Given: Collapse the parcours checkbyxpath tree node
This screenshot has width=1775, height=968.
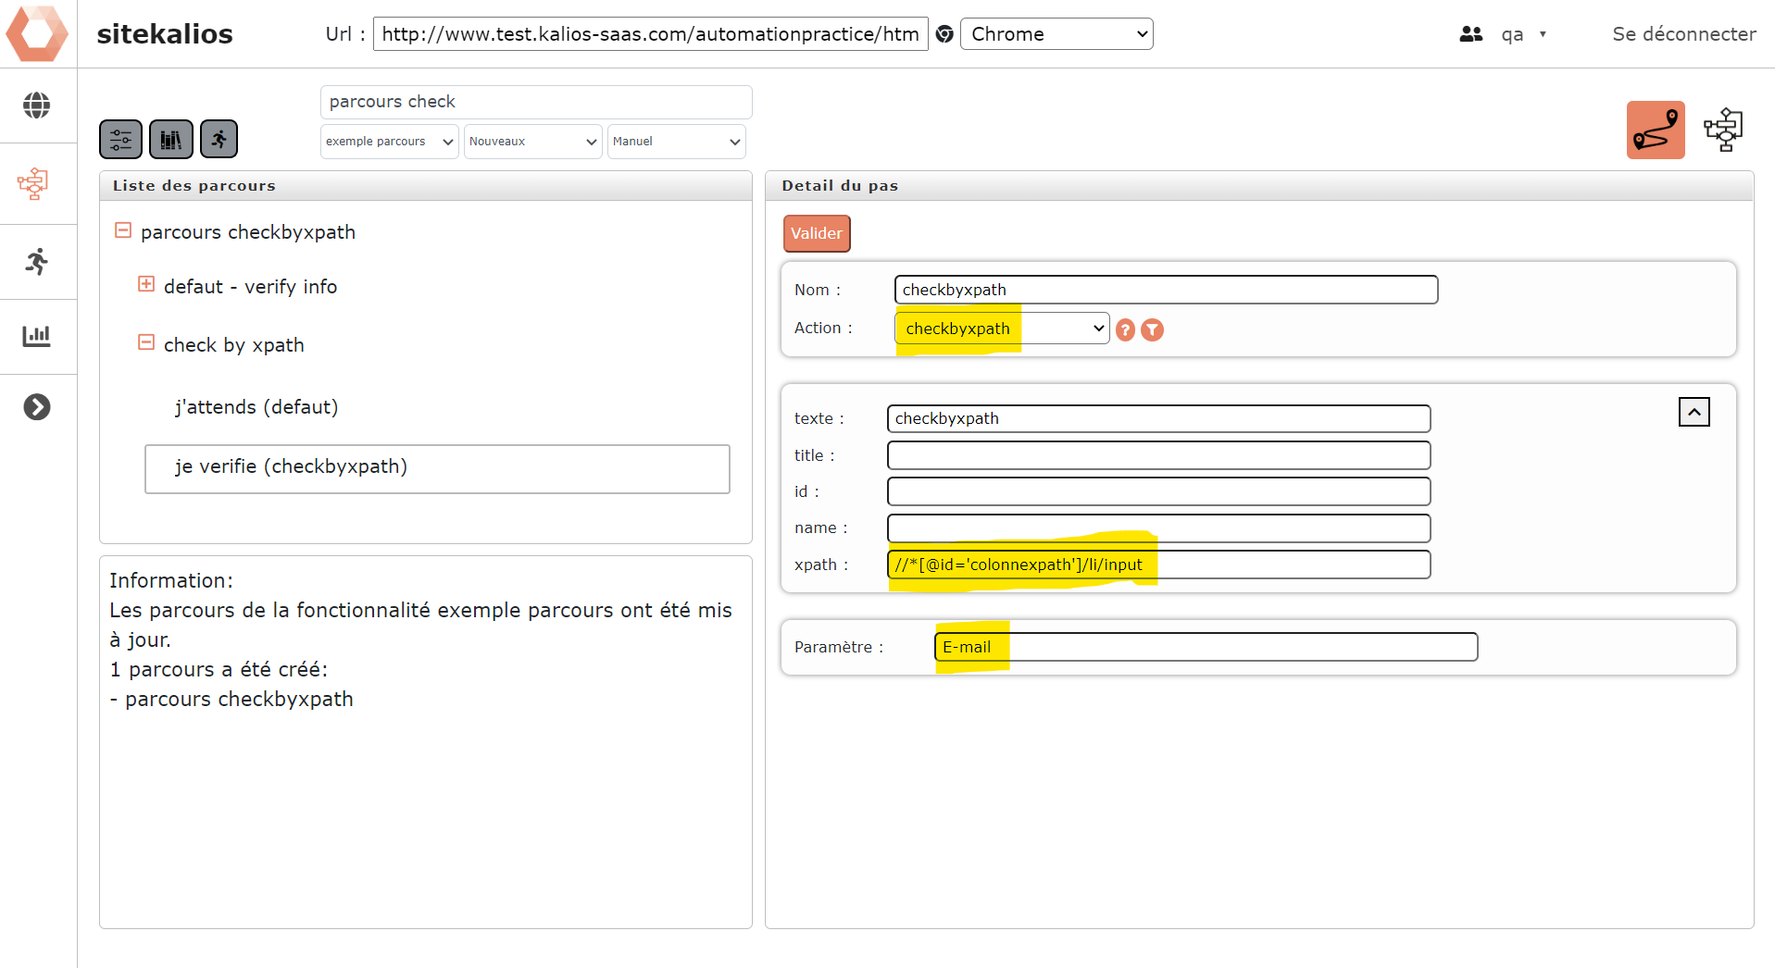Looking at the screenshot, I should pos(123,230).
